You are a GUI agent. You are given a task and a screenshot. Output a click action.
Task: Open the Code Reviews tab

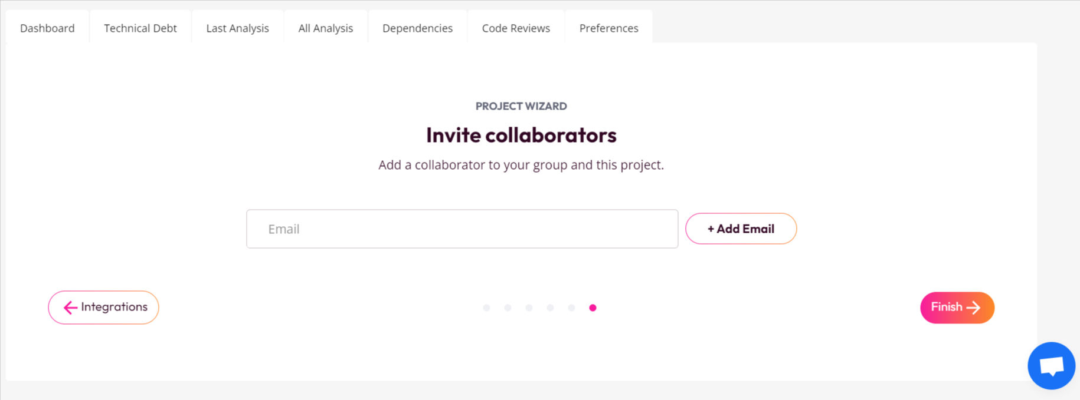click(515, 27)
